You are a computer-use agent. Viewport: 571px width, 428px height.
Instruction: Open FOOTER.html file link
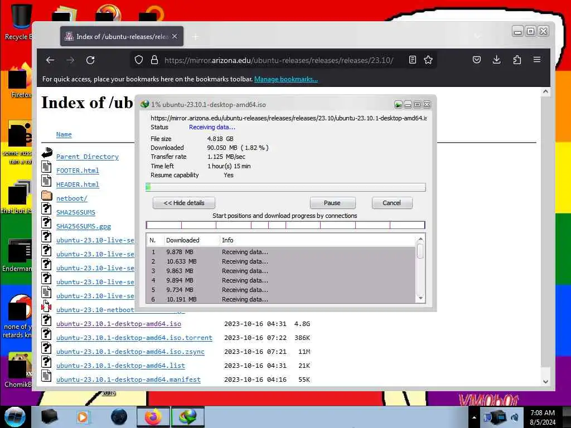point(78,171)
